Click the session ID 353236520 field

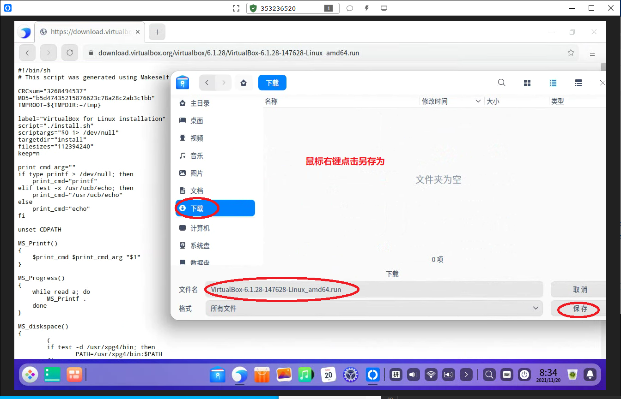(x=293, y=8)
